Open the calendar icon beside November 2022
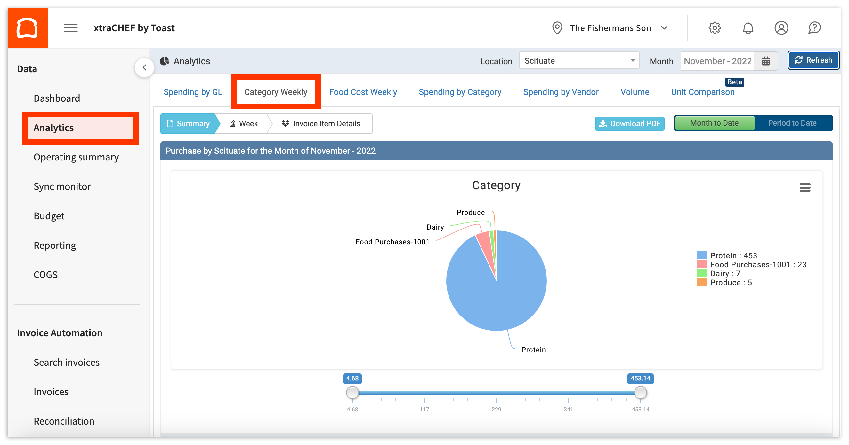 pos(766,60)
